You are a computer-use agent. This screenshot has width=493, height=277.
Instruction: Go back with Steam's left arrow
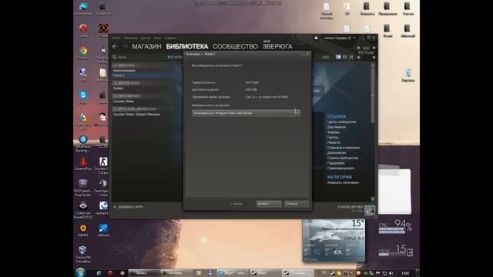(115, 46)
